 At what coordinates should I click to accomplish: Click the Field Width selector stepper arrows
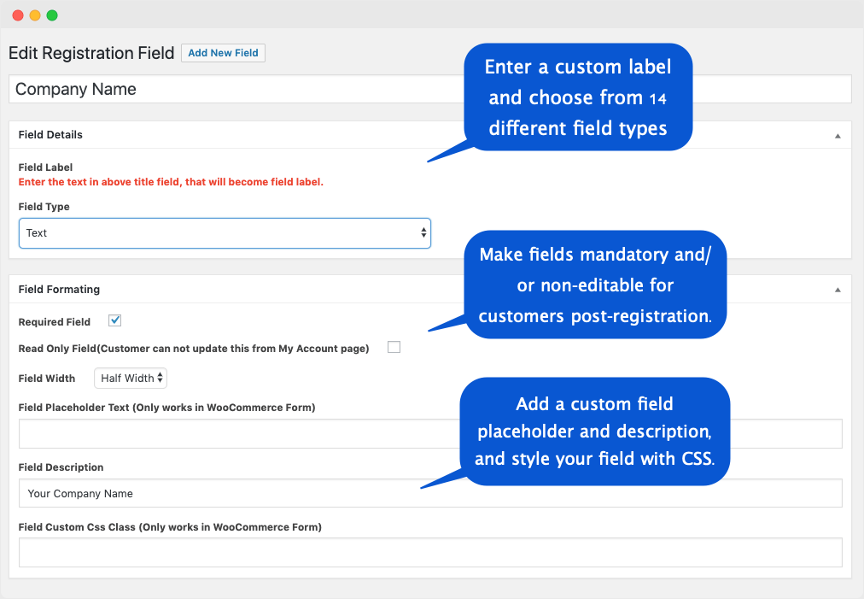[x=160, y=378]
